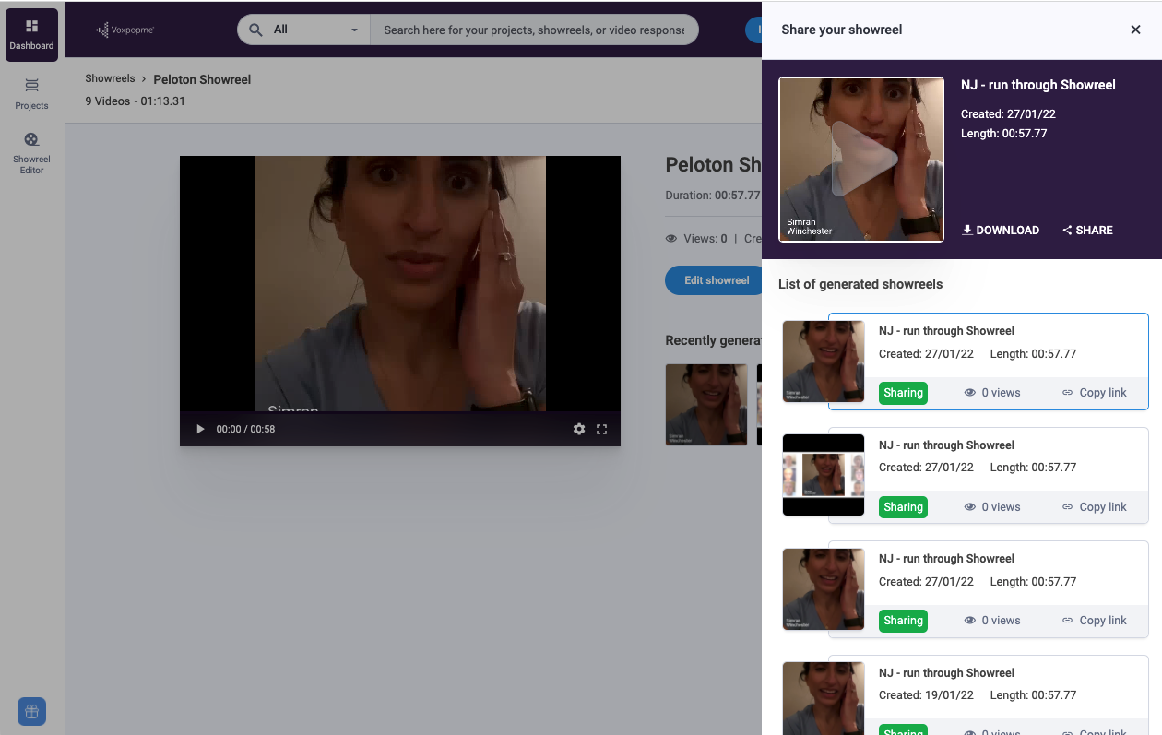Image resolution: width=1162 pixels, height=735 pixels.
Task: Select the showreel with the collage thumbnail
Action: coord(824,475)
